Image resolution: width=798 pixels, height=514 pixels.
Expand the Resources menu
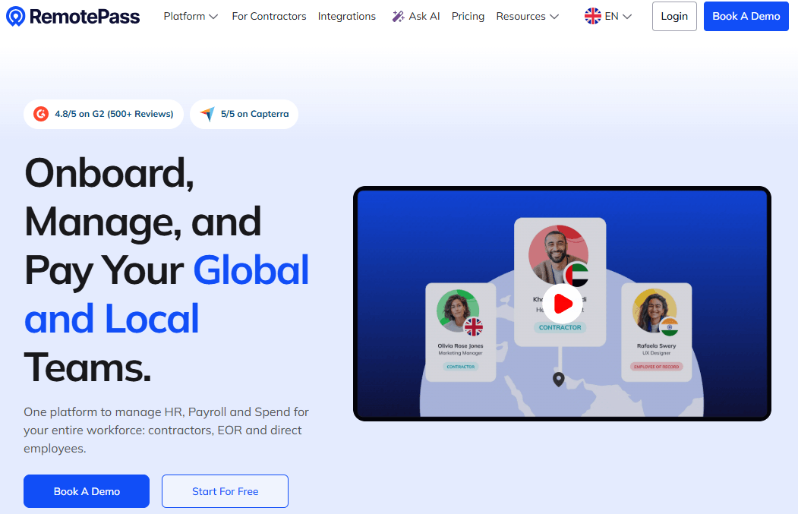pyautogui.click(x=528, y=16)
